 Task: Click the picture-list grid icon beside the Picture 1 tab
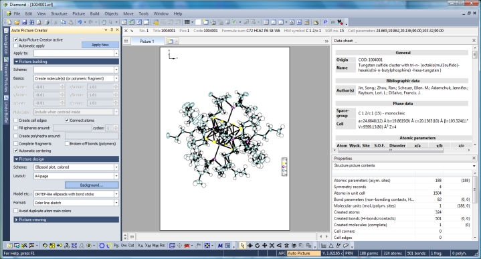point(126,41)
